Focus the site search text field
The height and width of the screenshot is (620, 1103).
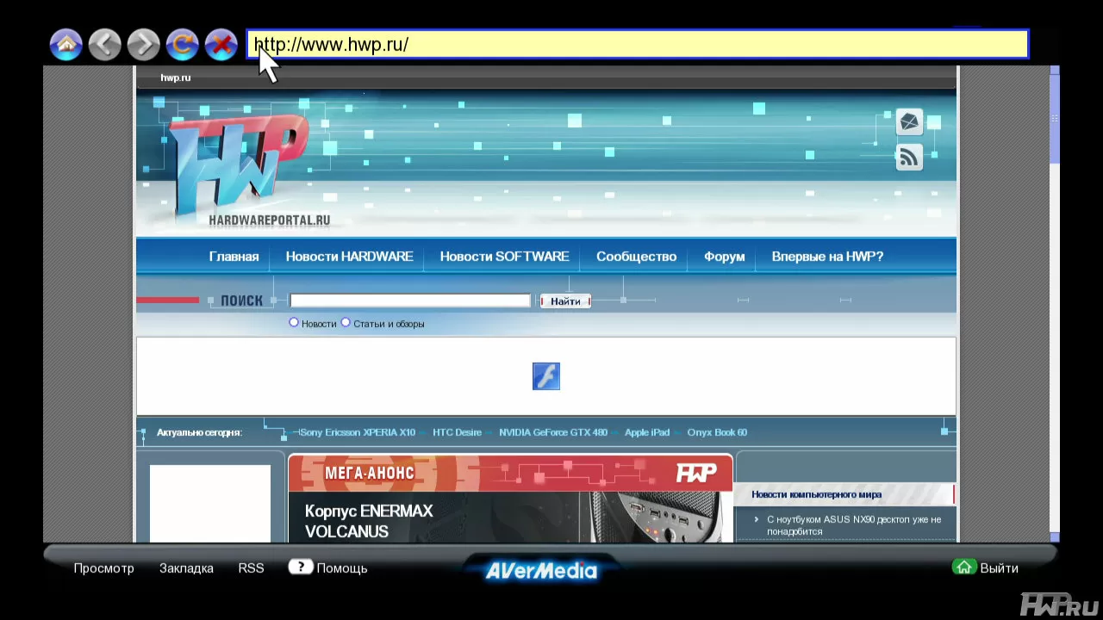click(410, 301)
